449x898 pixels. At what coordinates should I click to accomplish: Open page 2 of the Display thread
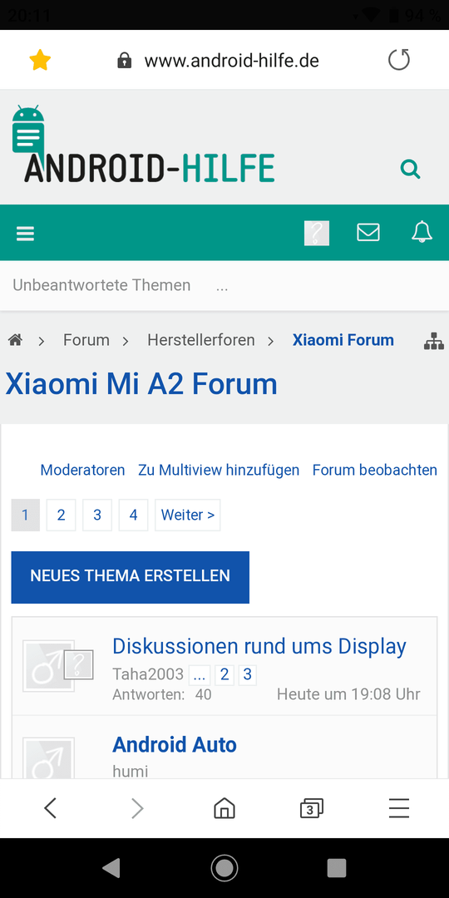pyautogui.click(x=224, y=674)
